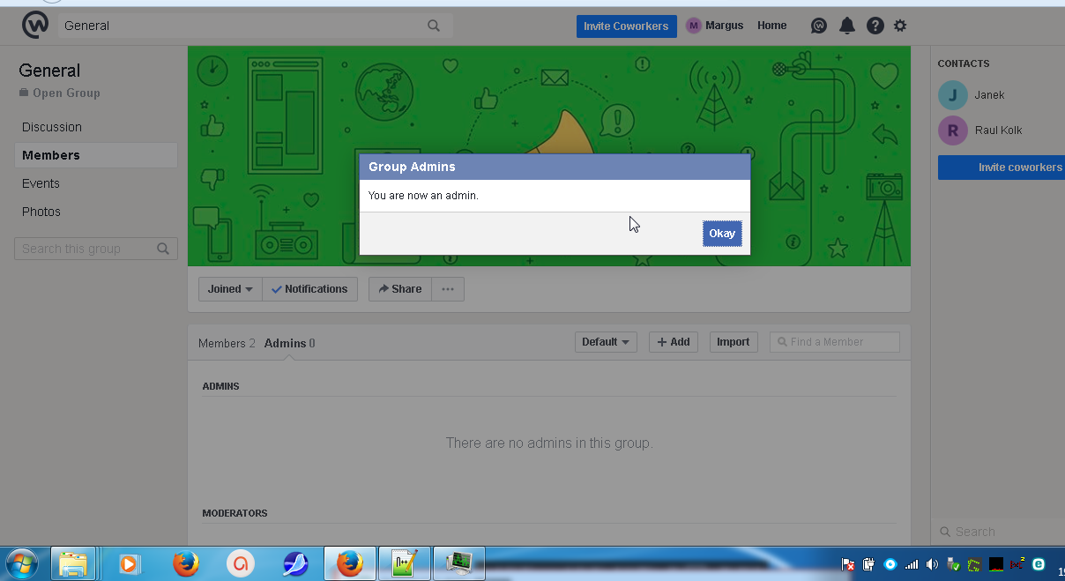Open system monitor taskbar window

point(459,562)
